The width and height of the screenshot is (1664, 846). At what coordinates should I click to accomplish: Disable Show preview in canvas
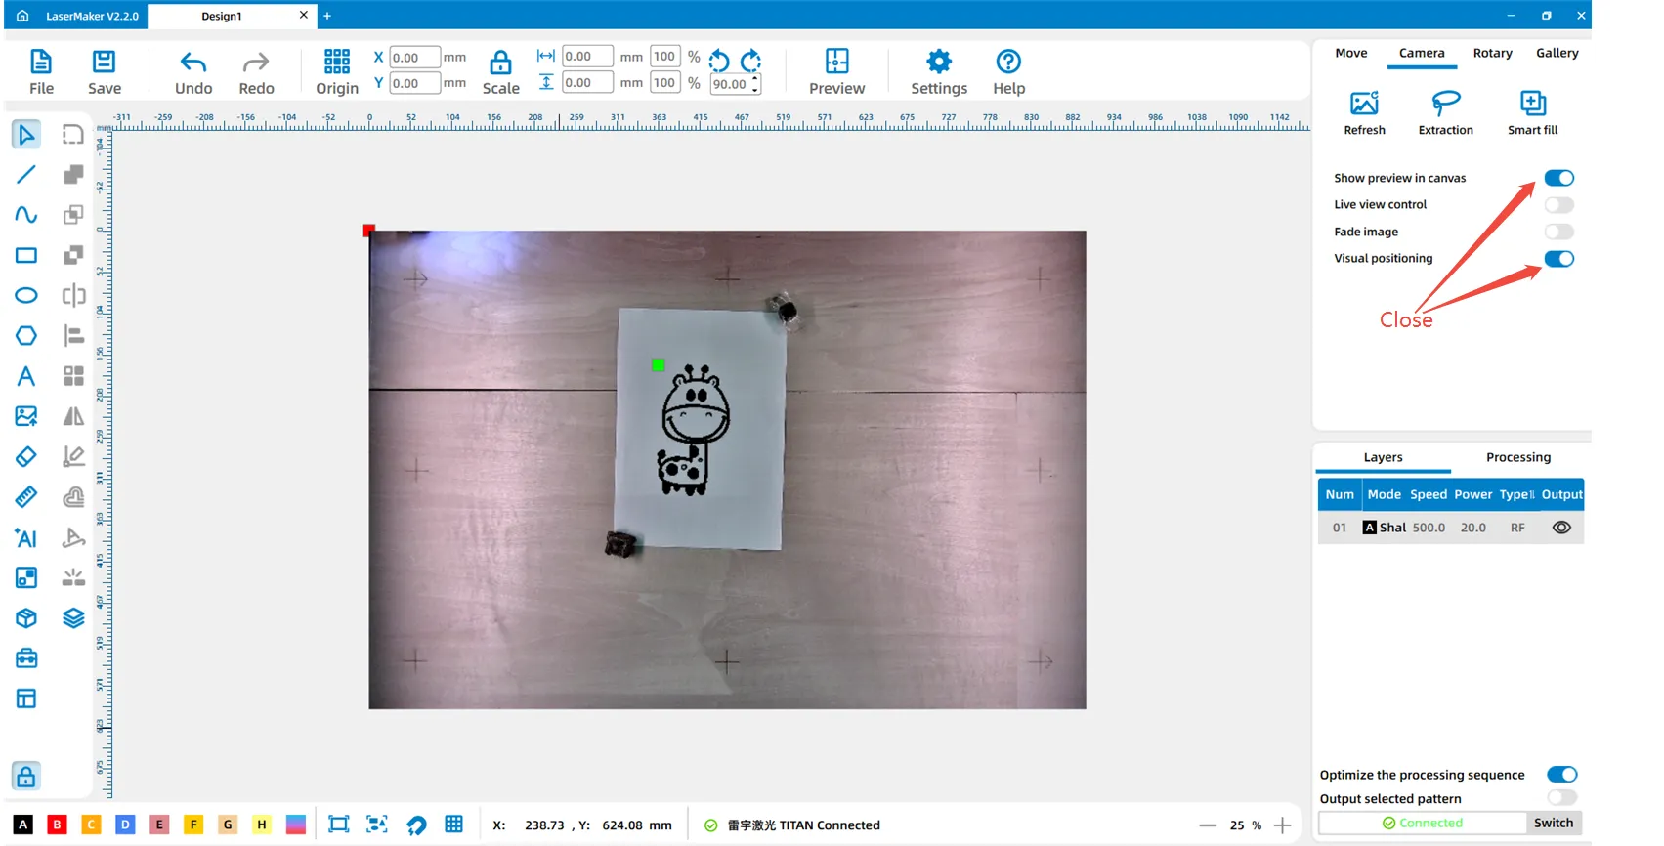coord(1558,178)
